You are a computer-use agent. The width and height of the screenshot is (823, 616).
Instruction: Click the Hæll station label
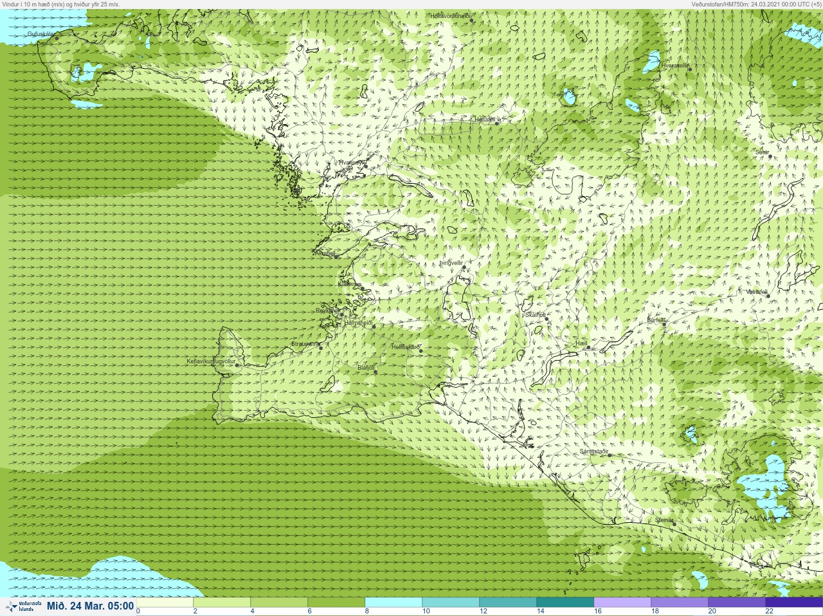[x=581, y=344]
